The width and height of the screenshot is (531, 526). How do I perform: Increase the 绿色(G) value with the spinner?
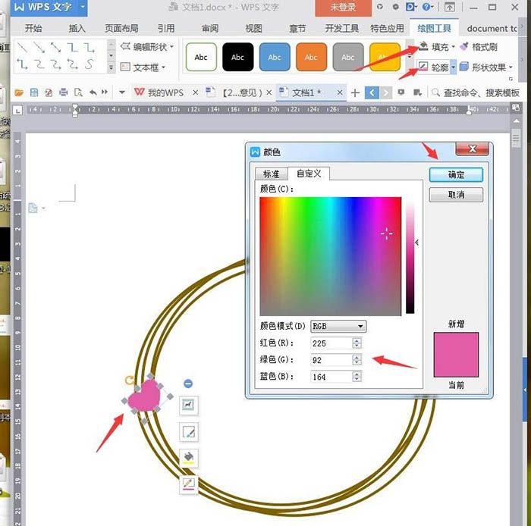[x=357, y=357]
